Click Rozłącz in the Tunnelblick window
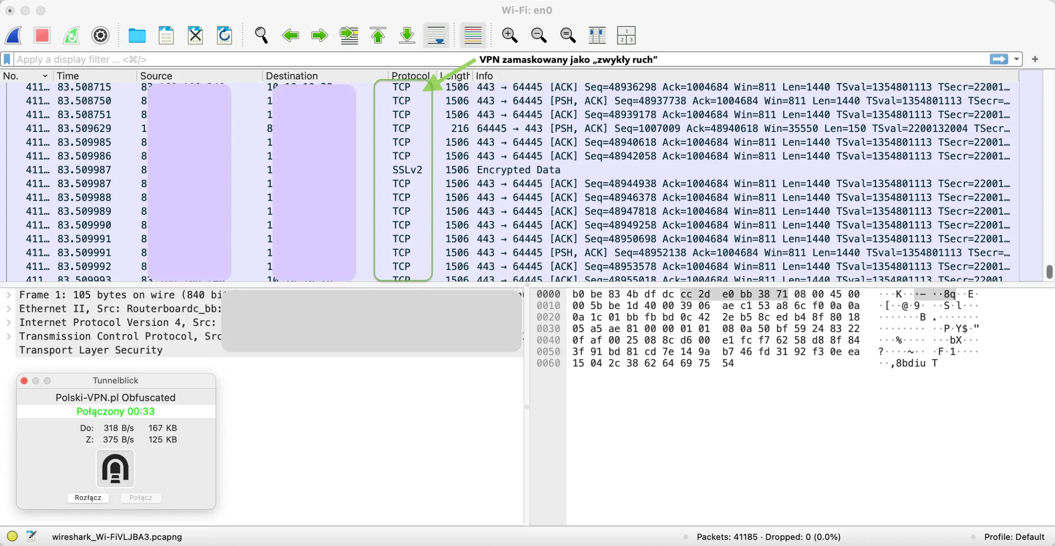1055x546 pixels. [88, 498]
